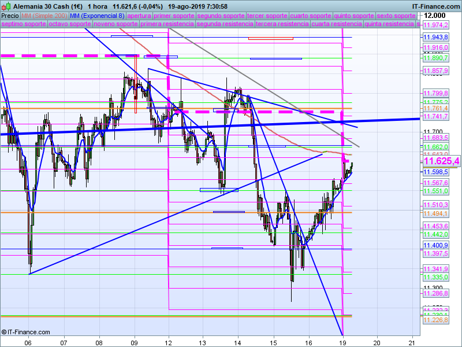462x347 pixels.
Task: Click the blue 11.400,9 price label
Action: 436,245
